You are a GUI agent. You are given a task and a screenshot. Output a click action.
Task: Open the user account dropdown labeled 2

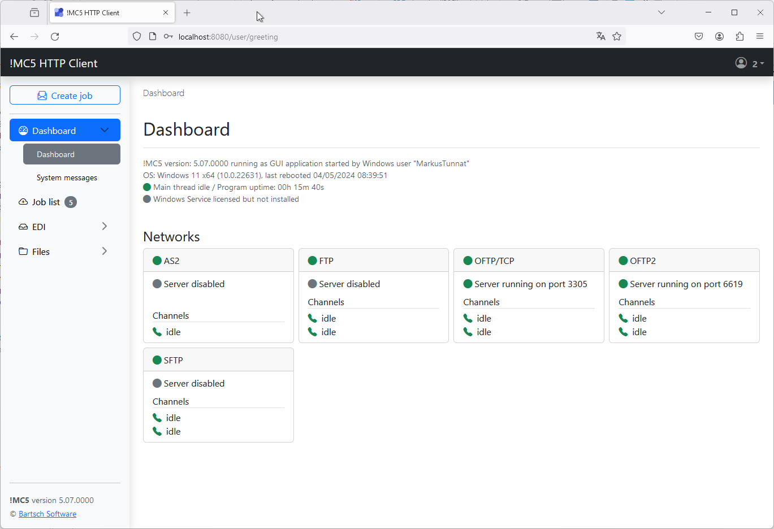click(750, 63)
